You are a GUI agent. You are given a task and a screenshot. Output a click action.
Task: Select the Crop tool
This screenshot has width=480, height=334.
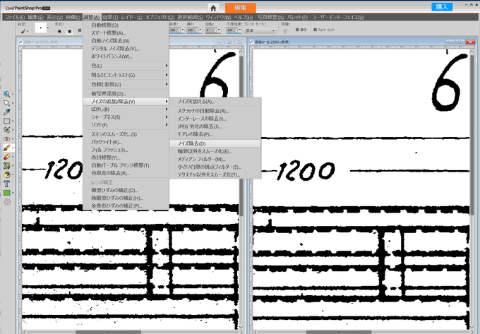click(6, 130)
